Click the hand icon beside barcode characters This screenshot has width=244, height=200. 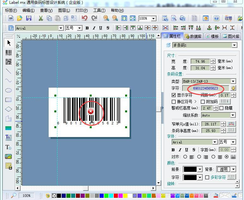233,88
